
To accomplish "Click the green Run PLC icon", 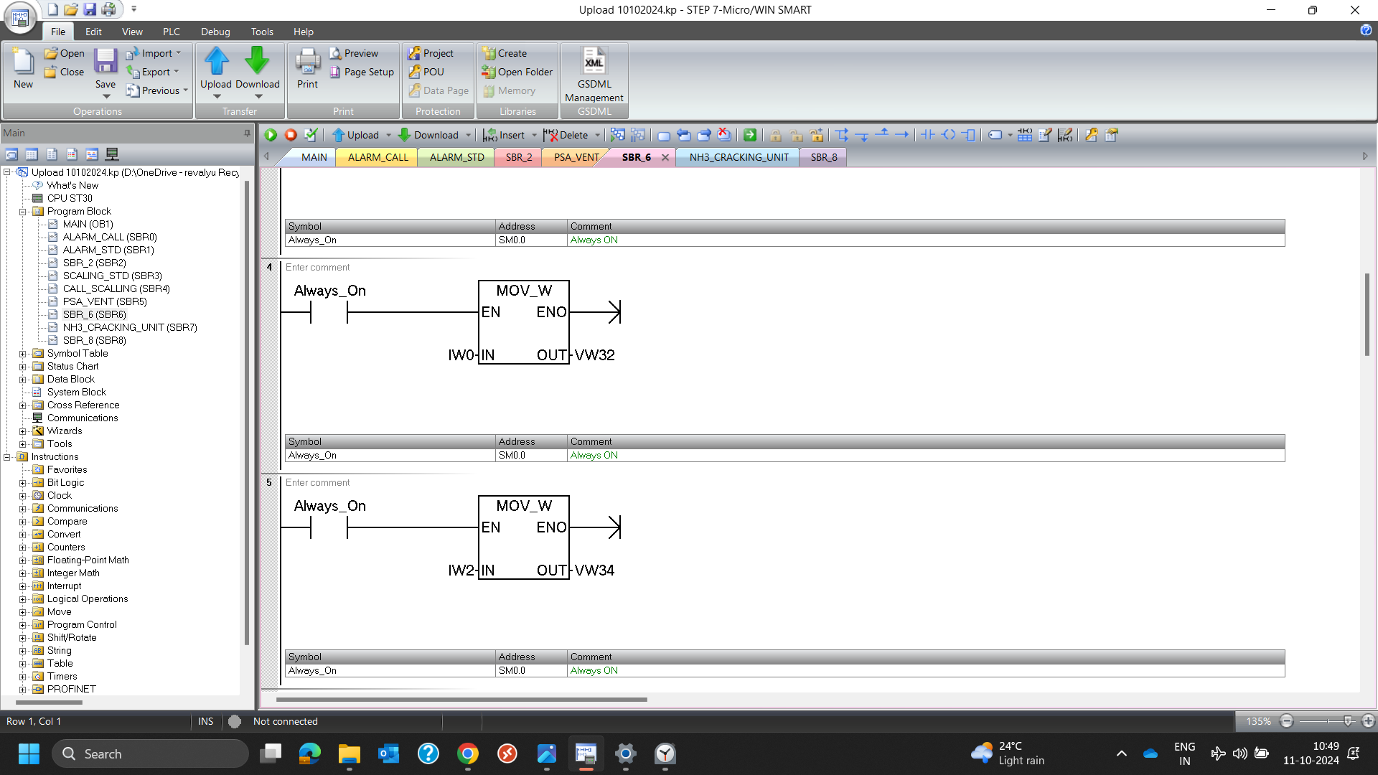I will 271,135.
